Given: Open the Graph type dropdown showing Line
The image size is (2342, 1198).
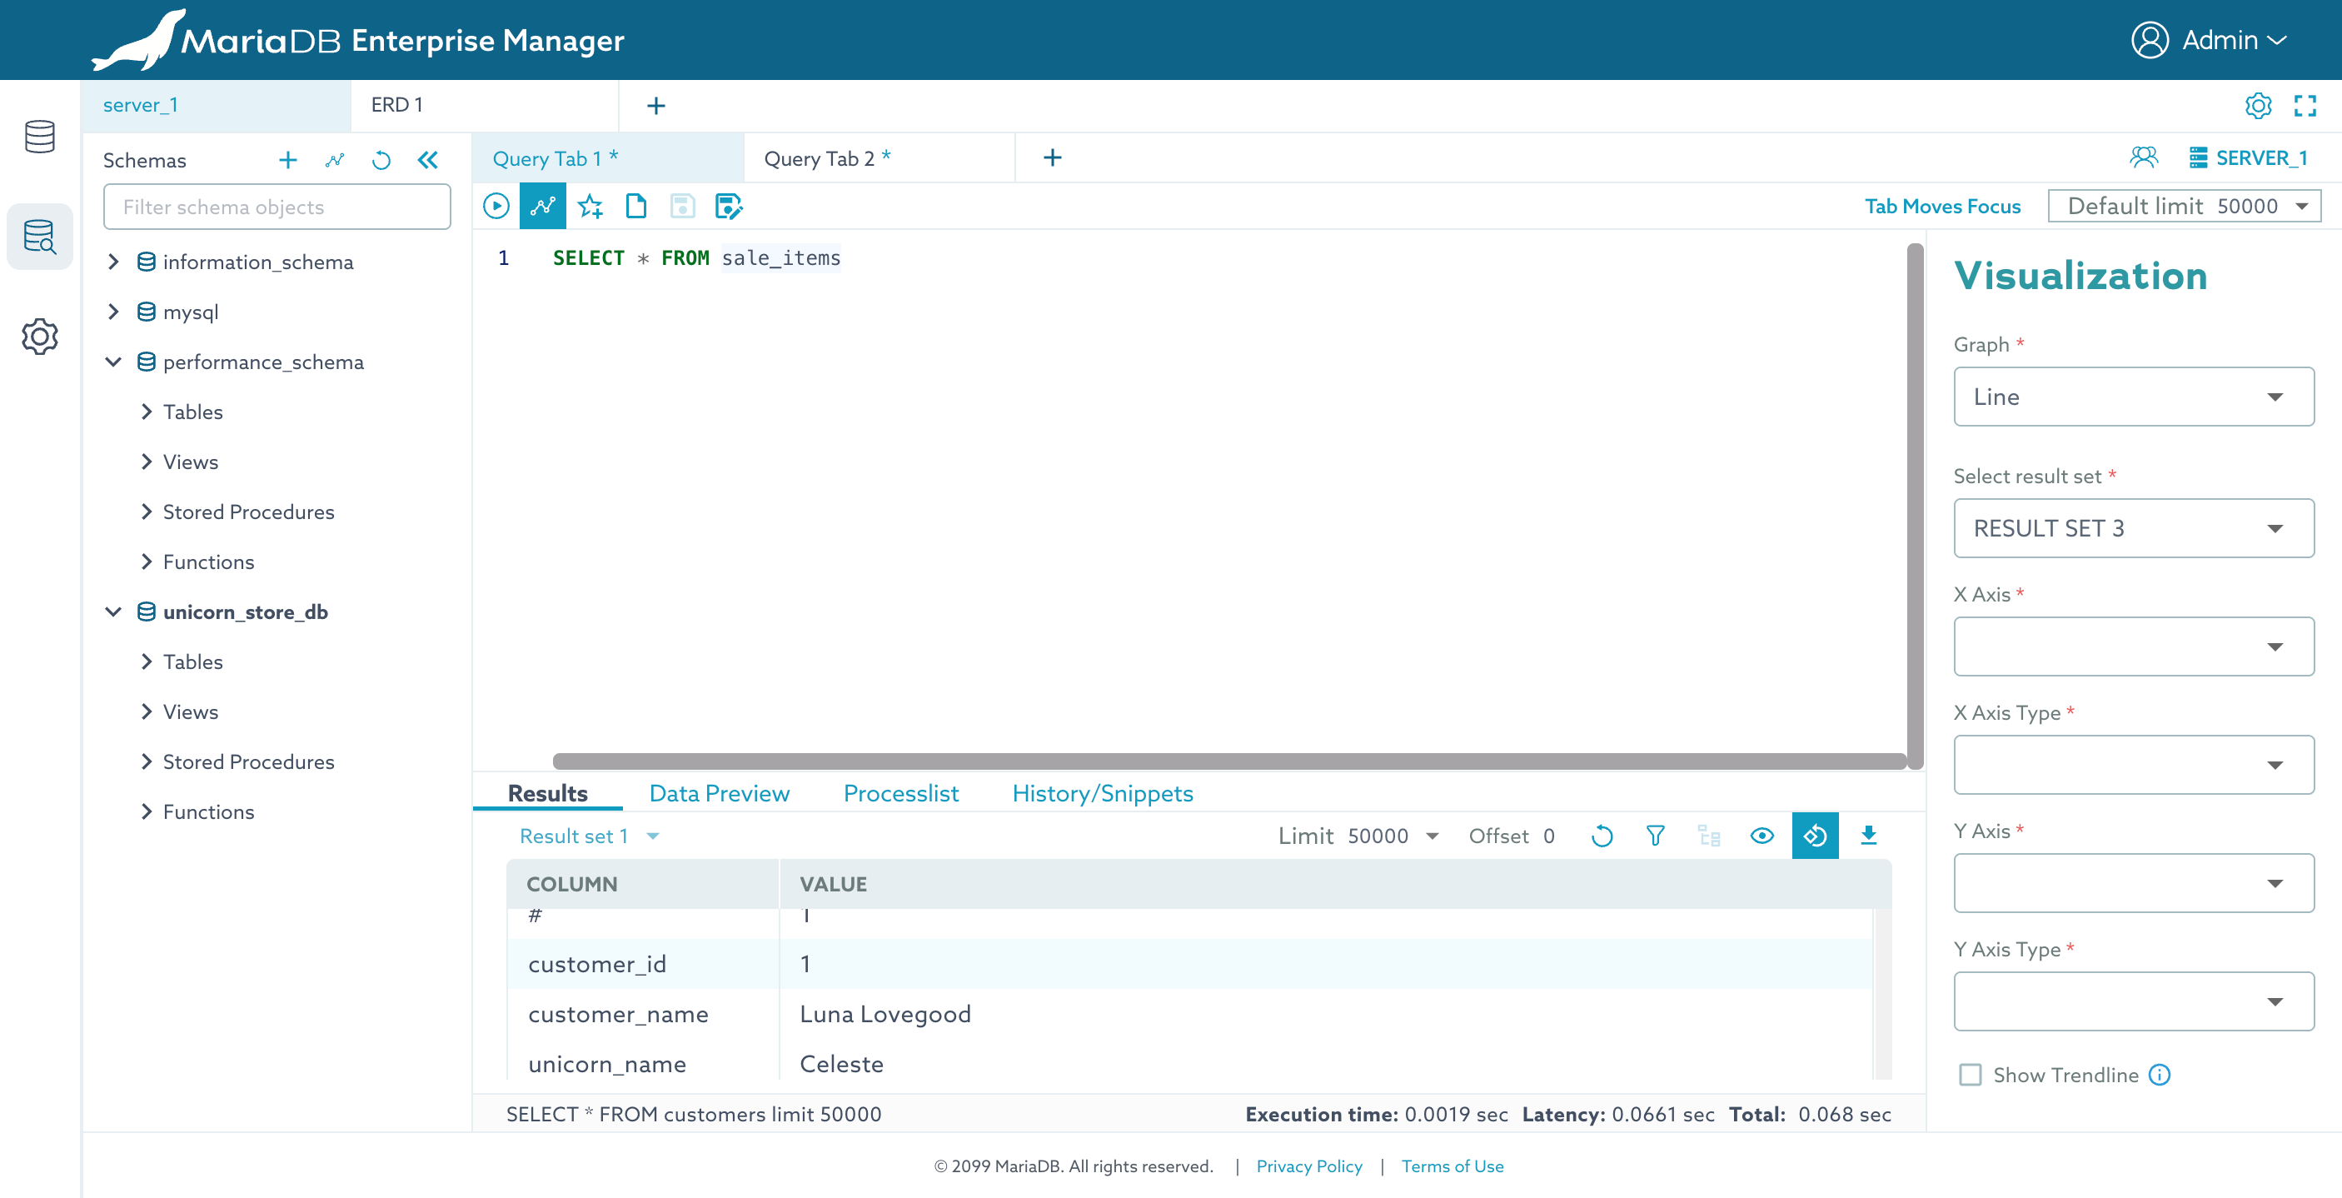Looking at the screenshot, I should coord(2133,397).
